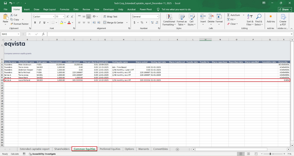The width and height of the screenshot is (294, 156).
Task: Apply bold formatting
Action: 35,23
